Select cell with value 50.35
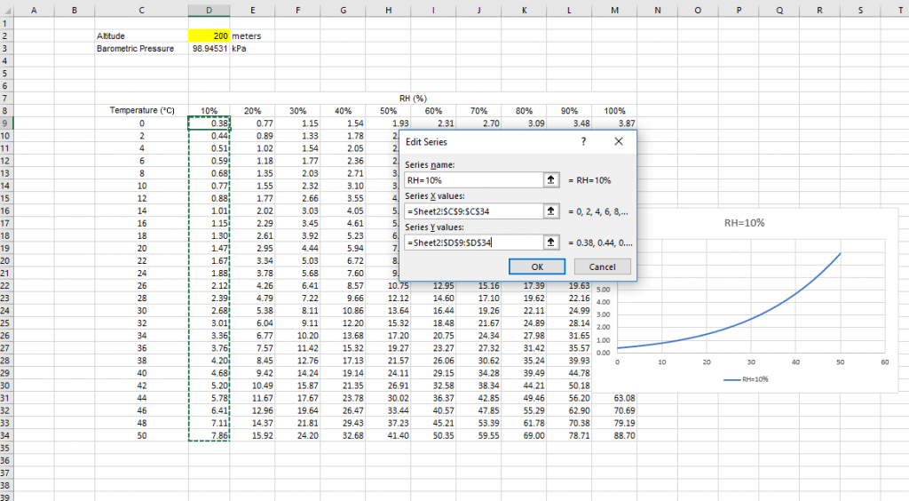909x501 pixels. coord(433,435)
